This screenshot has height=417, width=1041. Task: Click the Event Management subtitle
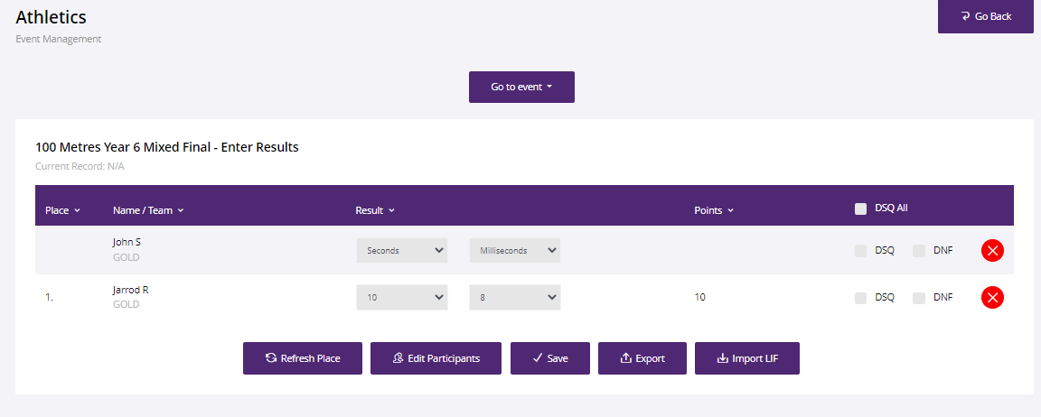click(59, 39)
